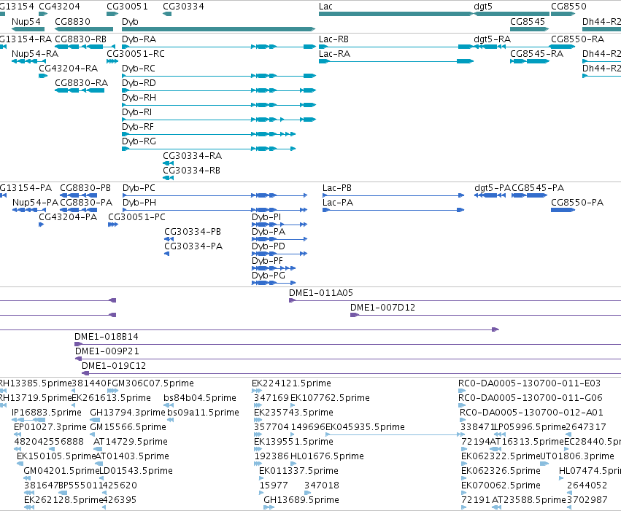This screenshot has height=511, width=621.
Task: Select protein Nup54-PA
Action: point(35,203)
